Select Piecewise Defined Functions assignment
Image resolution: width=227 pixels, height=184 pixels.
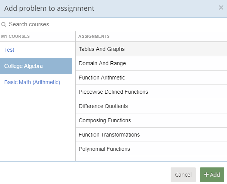pos(151,92)
